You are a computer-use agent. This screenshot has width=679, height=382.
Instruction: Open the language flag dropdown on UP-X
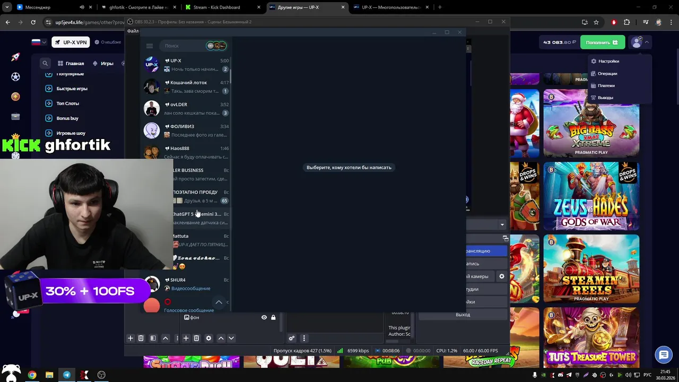click(39, 42)
